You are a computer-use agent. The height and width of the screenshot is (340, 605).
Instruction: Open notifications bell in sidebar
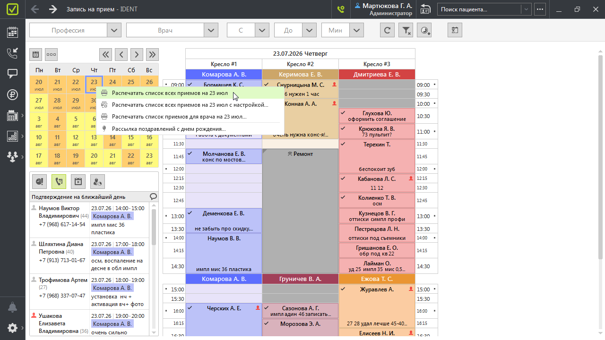13,307
